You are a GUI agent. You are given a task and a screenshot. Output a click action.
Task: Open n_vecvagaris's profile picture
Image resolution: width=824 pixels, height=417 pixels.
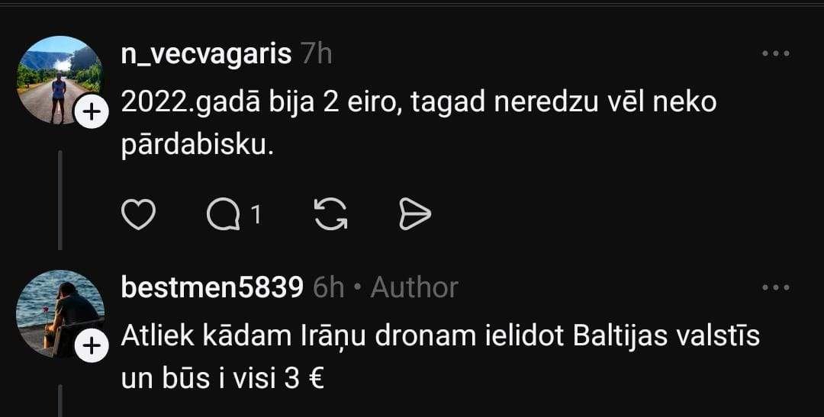click(x=59, y=80)
